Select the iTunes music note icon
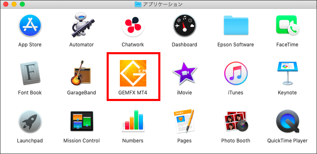The width and height of the screenshot is (317, 154). pyautogui.click(x=236, y=73)
